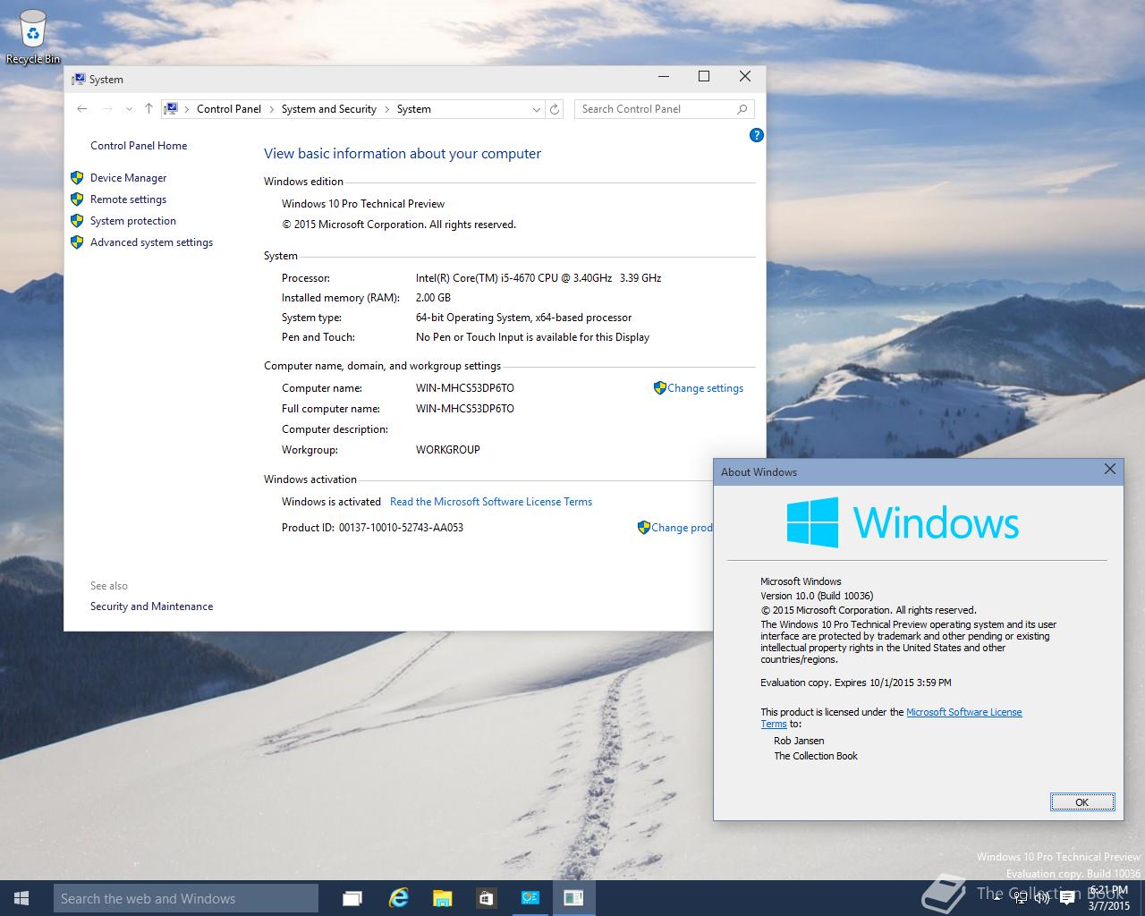Click shield icon beside System protection

[x=77, y=221]
